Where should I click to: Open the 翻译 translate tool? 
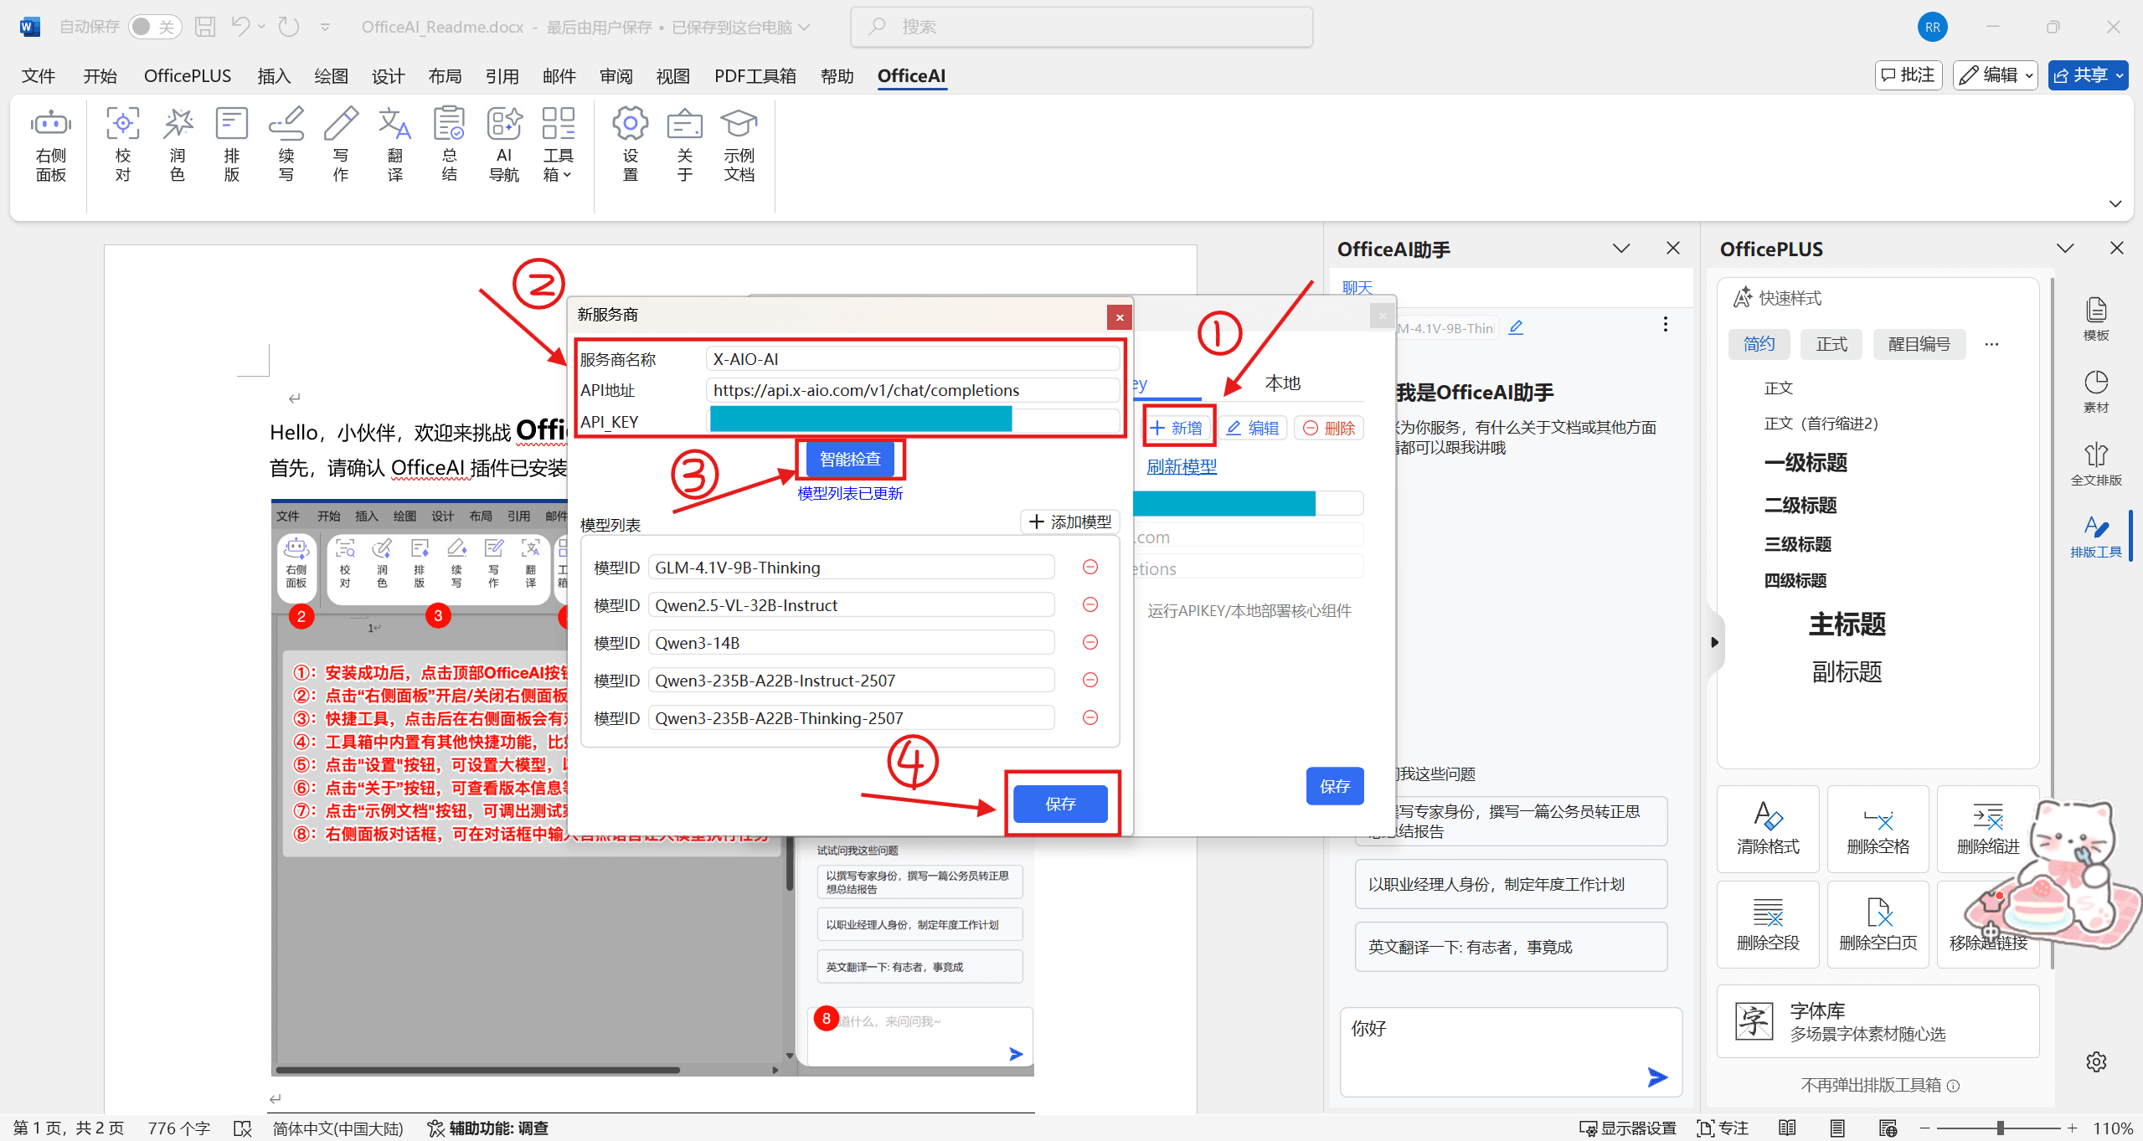click(394, 143)
